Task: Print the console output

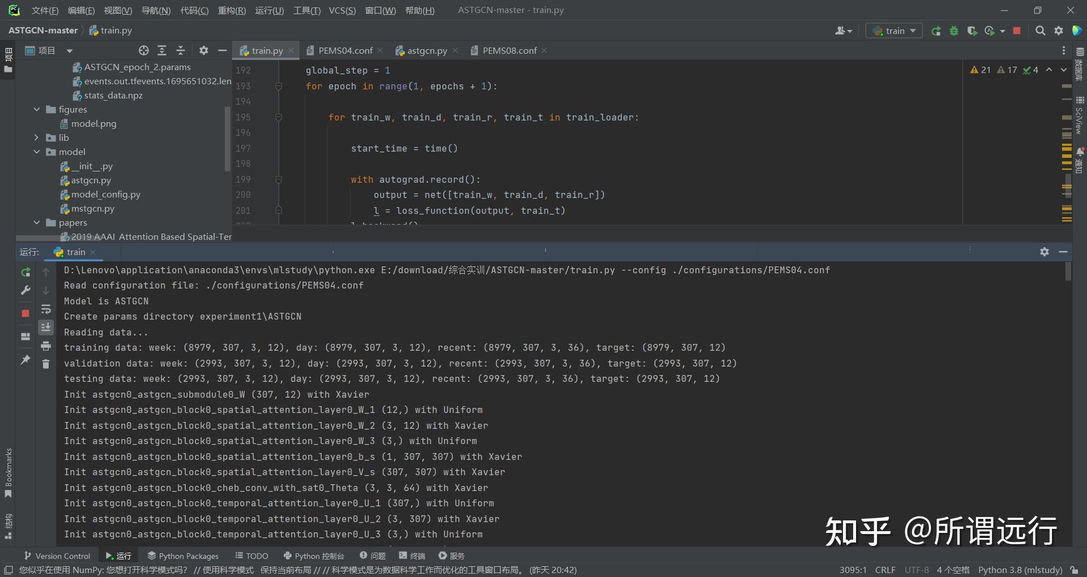Action: click(x=46, y=346)
